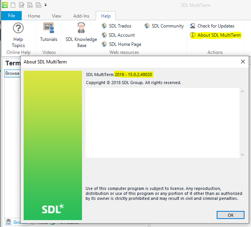The width and height of the screenshot is (251, 227).
Task: Click the SDL Account globe icon
Action: tap(104, 35)
